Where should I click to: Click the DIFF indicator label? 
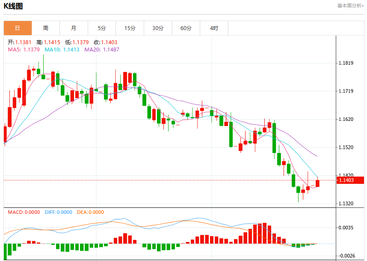click(59, 212)
